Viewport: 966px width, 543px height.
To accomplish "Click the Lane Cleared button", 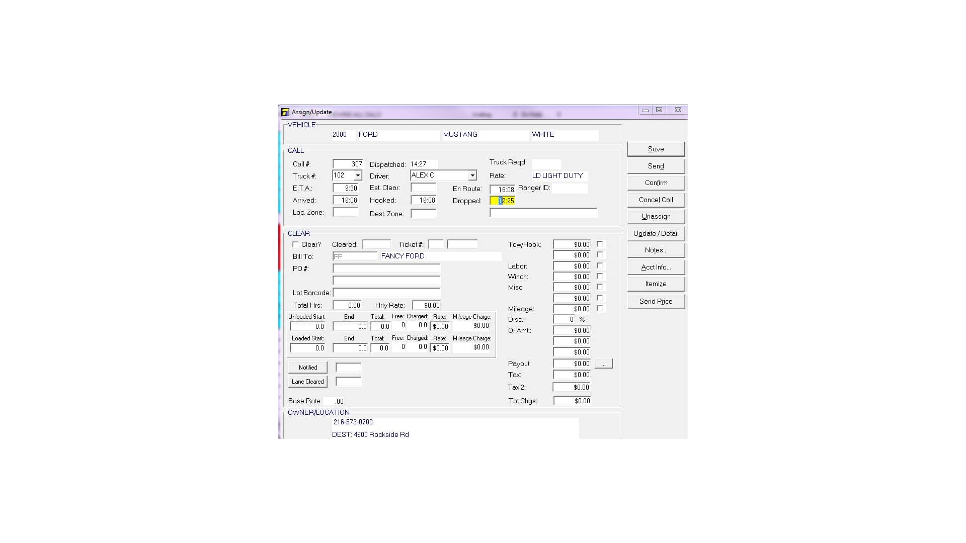I will click(x=307, y=382).
